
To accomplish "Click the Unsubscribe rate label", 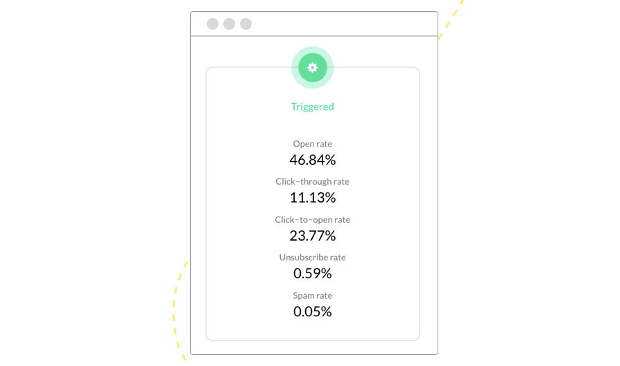I will coord(312,257).
